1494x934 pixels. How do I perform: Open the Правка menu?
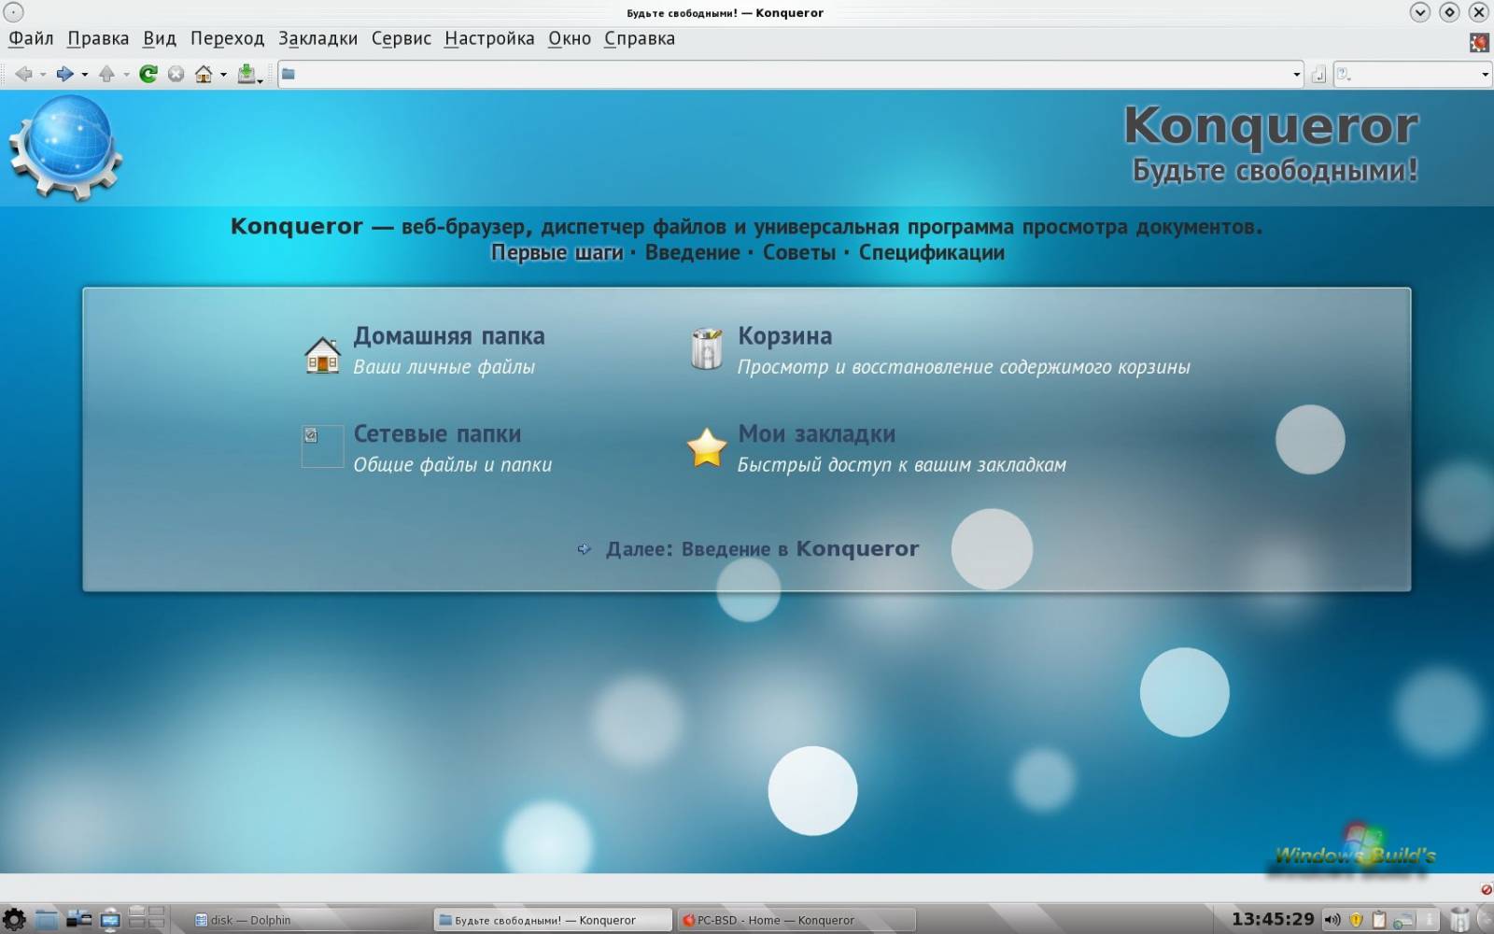coord(98,38)
